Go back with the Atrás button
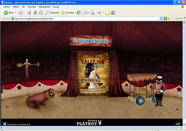Image resolution: width=186 pixels, height=131 pixels. coord(8,13)
